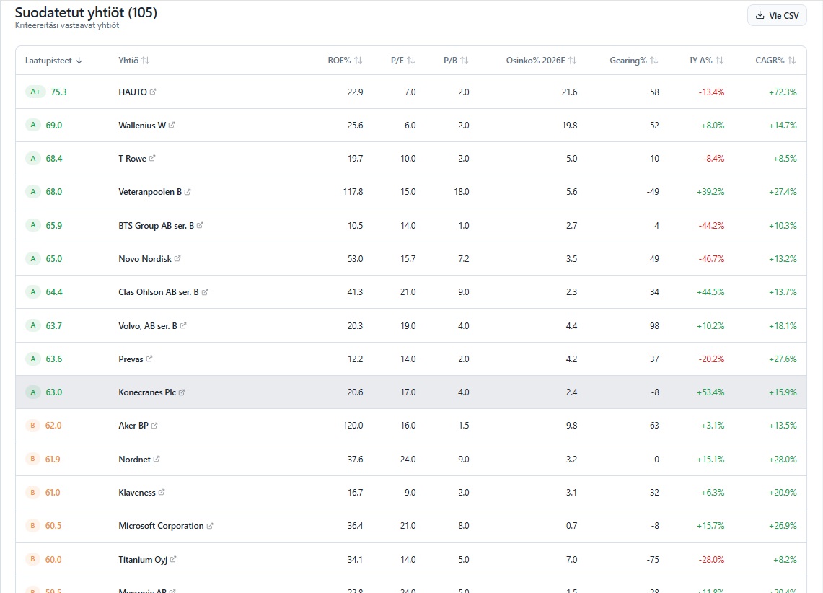Click external link icon next to Nordnet
Screen dimensions: 823x593
point(157,459)
